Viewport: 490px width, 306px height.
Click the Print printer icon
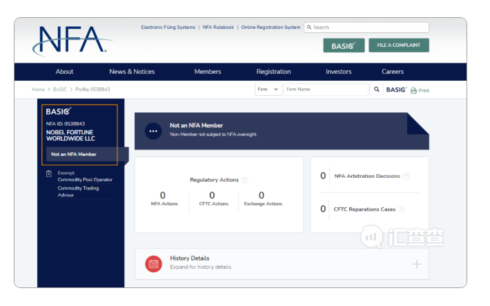[413, 90]
